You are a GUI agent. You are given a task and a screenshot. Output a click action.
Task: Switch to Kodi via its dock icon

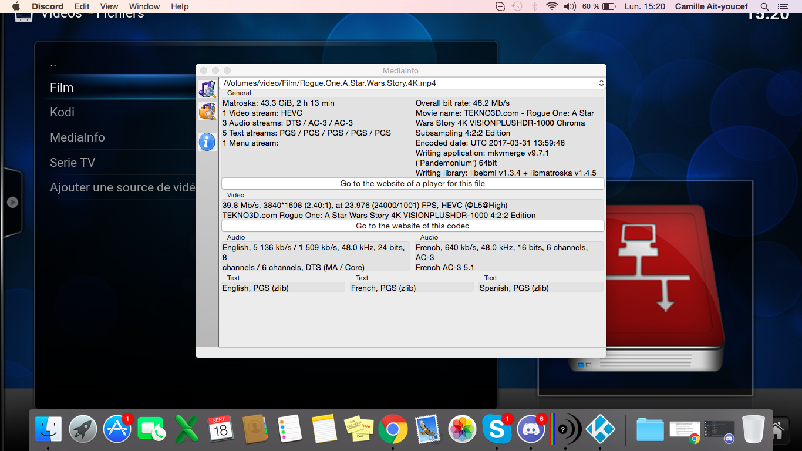click(601, 429)
